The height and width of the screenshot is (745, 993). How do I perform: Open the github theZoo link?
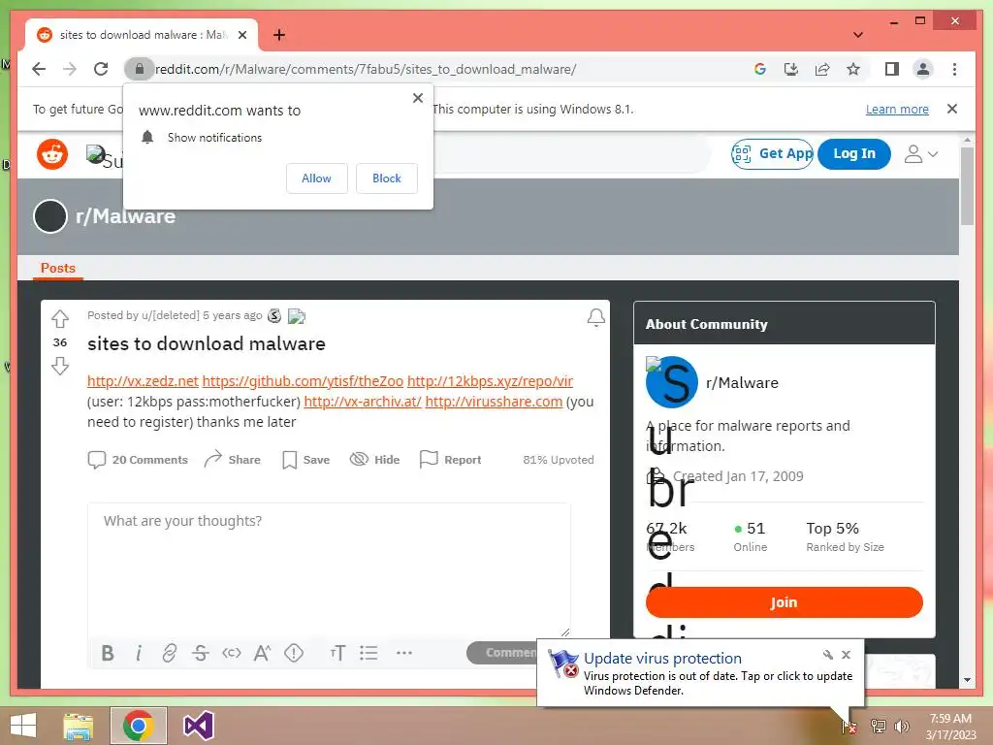click(303, 381)
